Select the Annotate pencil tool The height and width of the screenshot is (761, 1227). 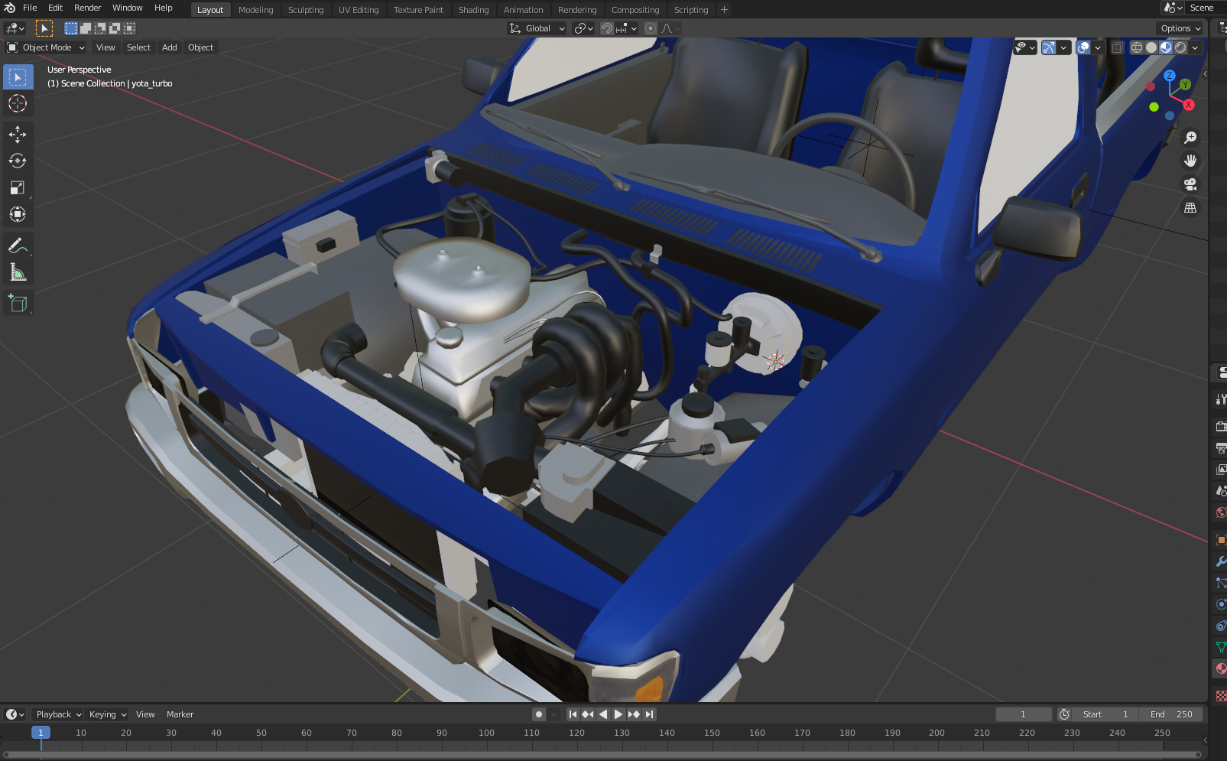pyautogui.click(x=18, y=246)
